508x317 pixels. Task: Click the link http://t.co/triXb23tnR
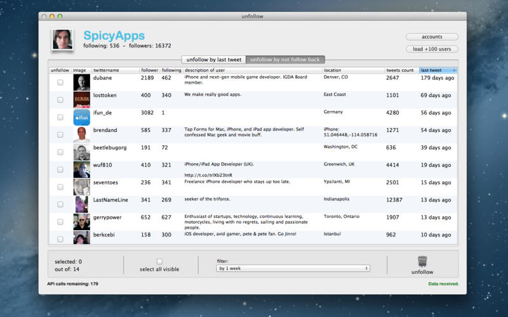[x=208, y=175]
